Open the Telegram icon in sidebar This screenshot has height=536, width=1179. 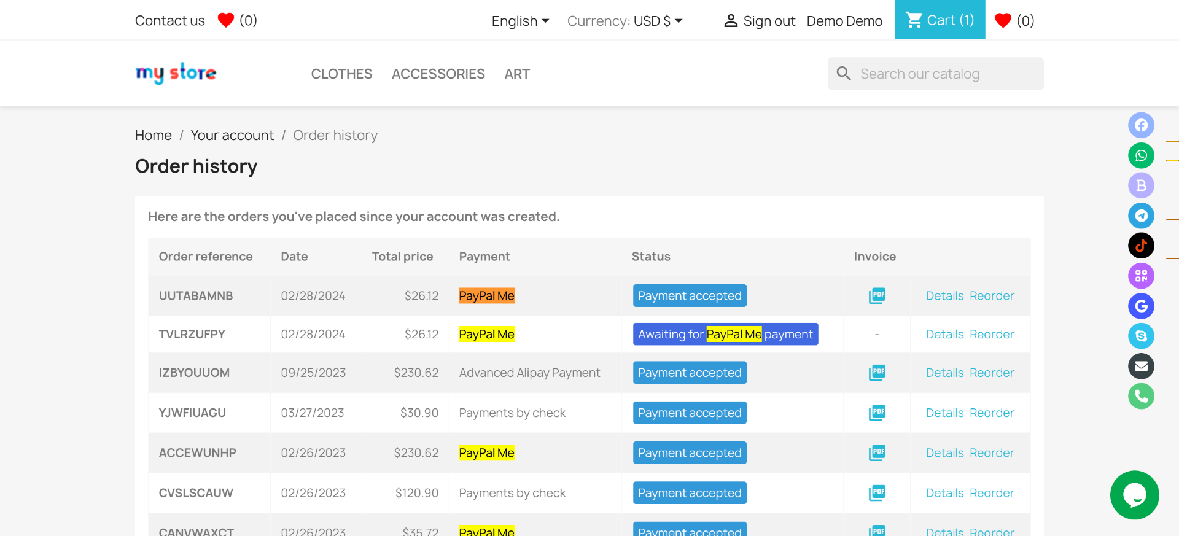coord(1141,216)
